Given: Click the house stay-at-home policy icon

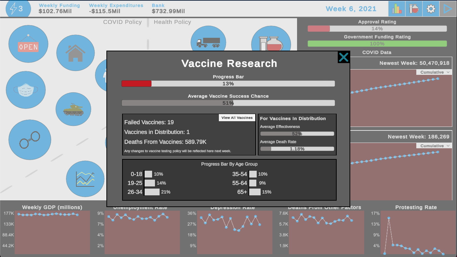Looking at the screenshot, I should 75,52.
